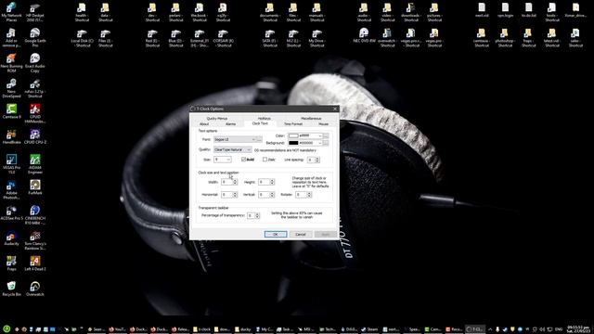594x334 pixels.
Task: Select the Nero Burning ROM icon
Action: (x=11, y=63)
